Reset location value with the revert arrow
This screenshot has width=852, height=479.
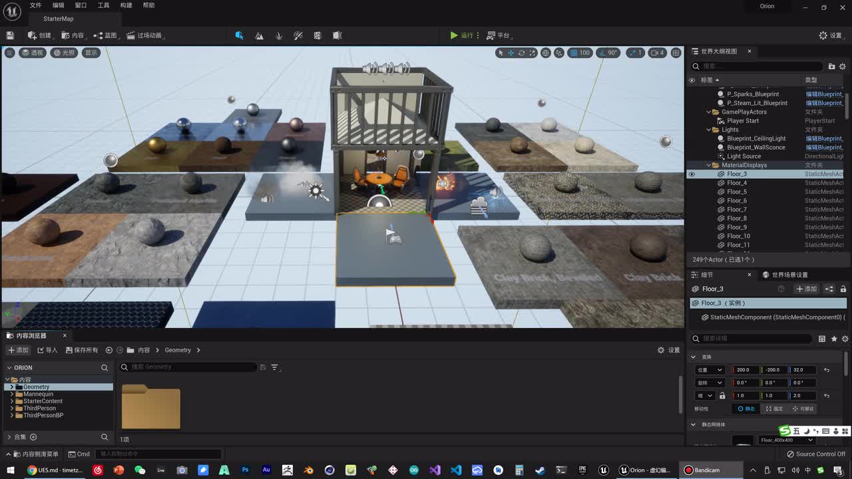coord(827,370)
